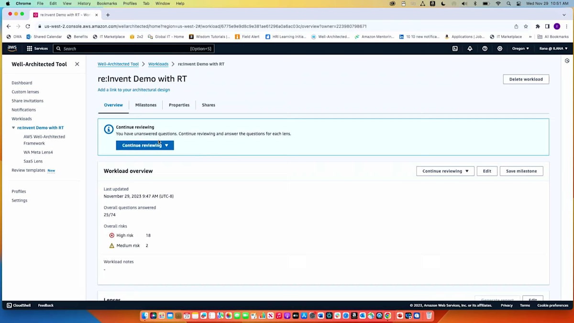Open Finder from the Dock
Viewport: 574px width, 323px height.
(x=145, y=316)
